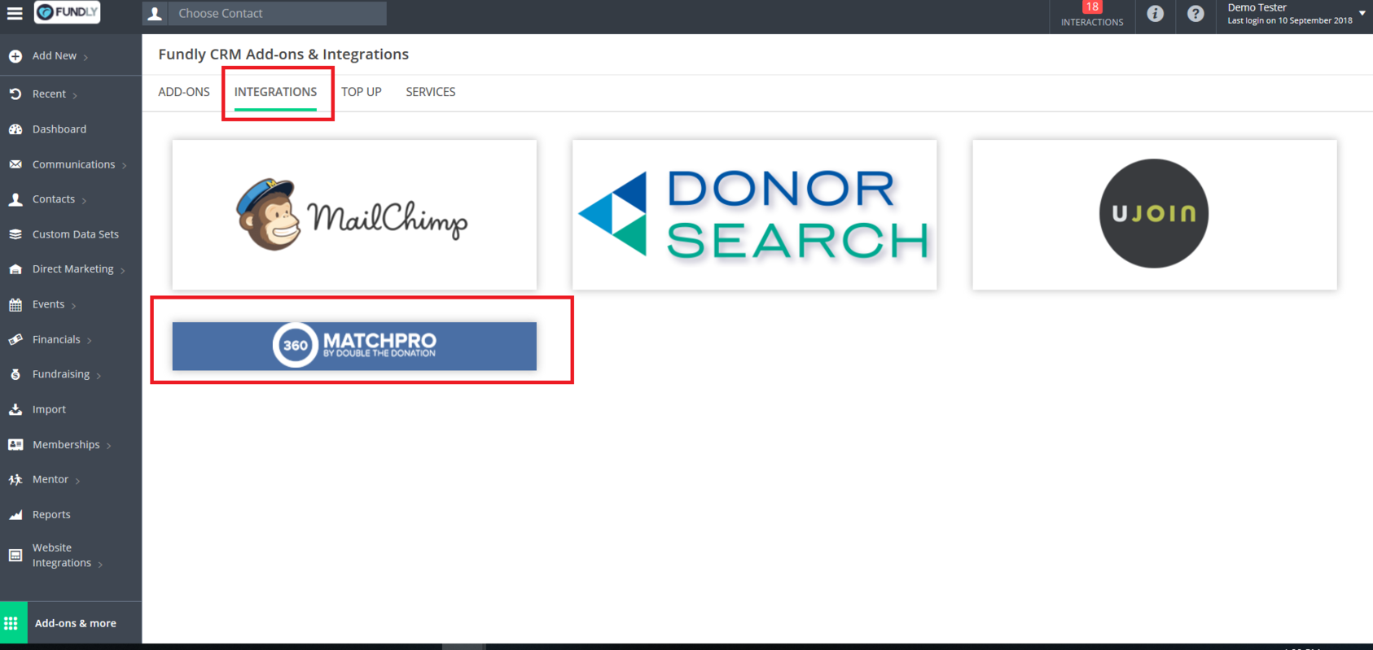Screen dimensions: 1373x650
Task: Switch to the TOP UP tab
Action: coord(362,92)
